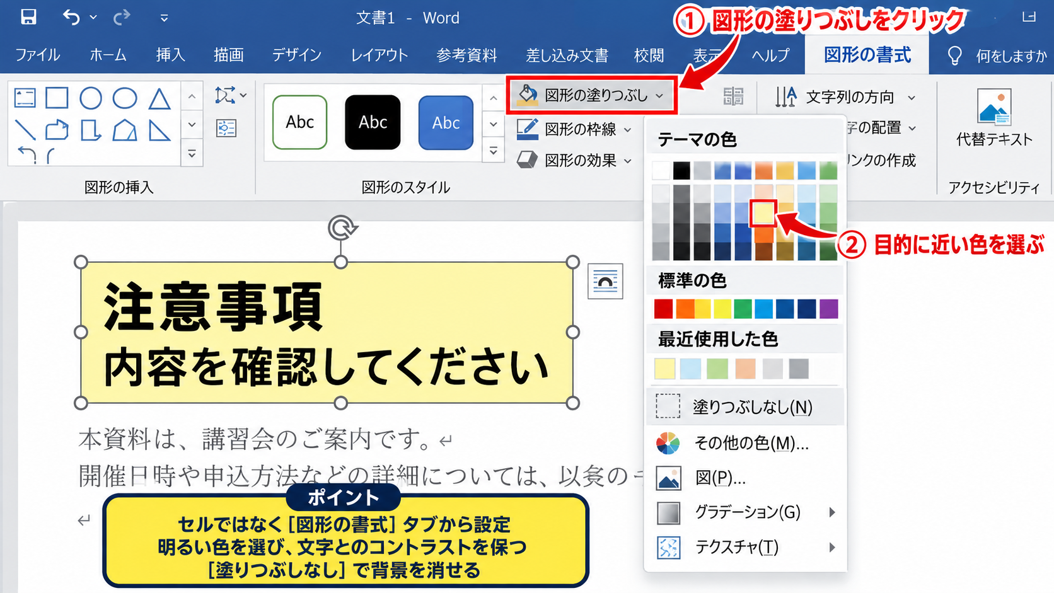Click the 注意事項 text inside the yellow shape

coord(213,307)
